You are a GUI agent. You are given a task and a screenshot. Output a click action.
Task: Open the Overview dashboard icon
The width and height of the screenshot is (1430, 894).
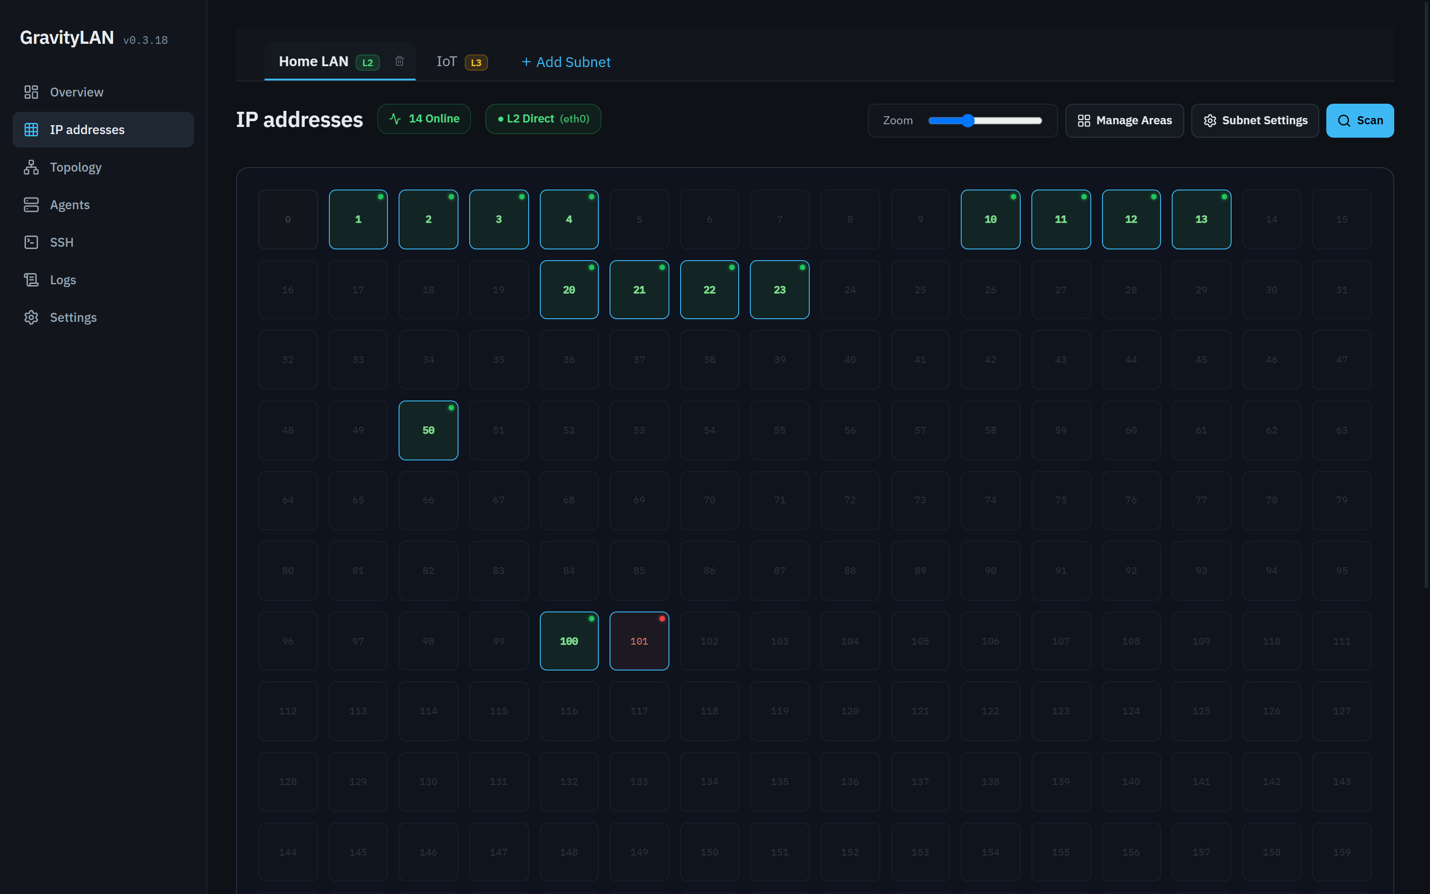click(31, 92)
